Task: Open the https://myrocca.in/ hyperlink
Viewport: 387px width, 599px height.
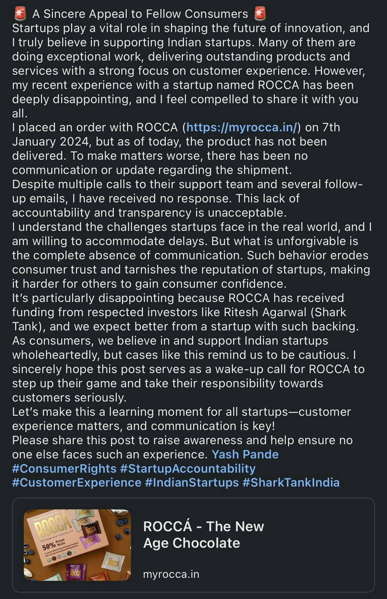Action: pos(242,127)
